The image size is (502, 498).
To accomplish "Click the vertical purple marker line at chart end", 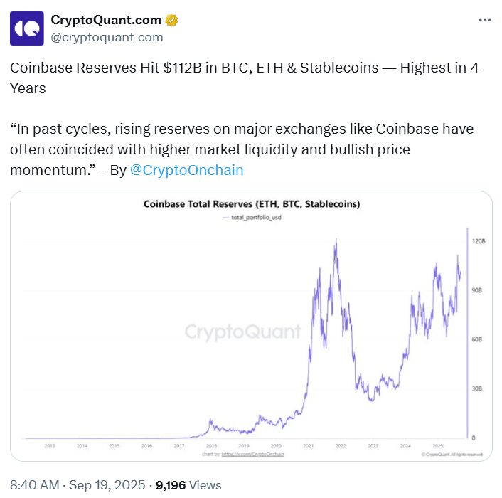I will [467, 333].
